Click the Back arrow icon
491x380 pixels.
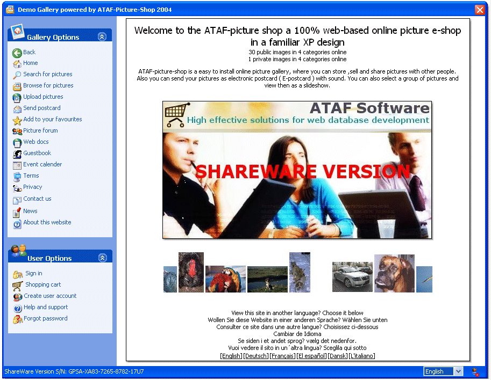pos(17,53)
